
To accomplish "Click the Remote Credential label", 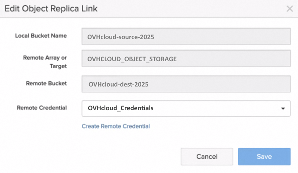I will 42,108.
